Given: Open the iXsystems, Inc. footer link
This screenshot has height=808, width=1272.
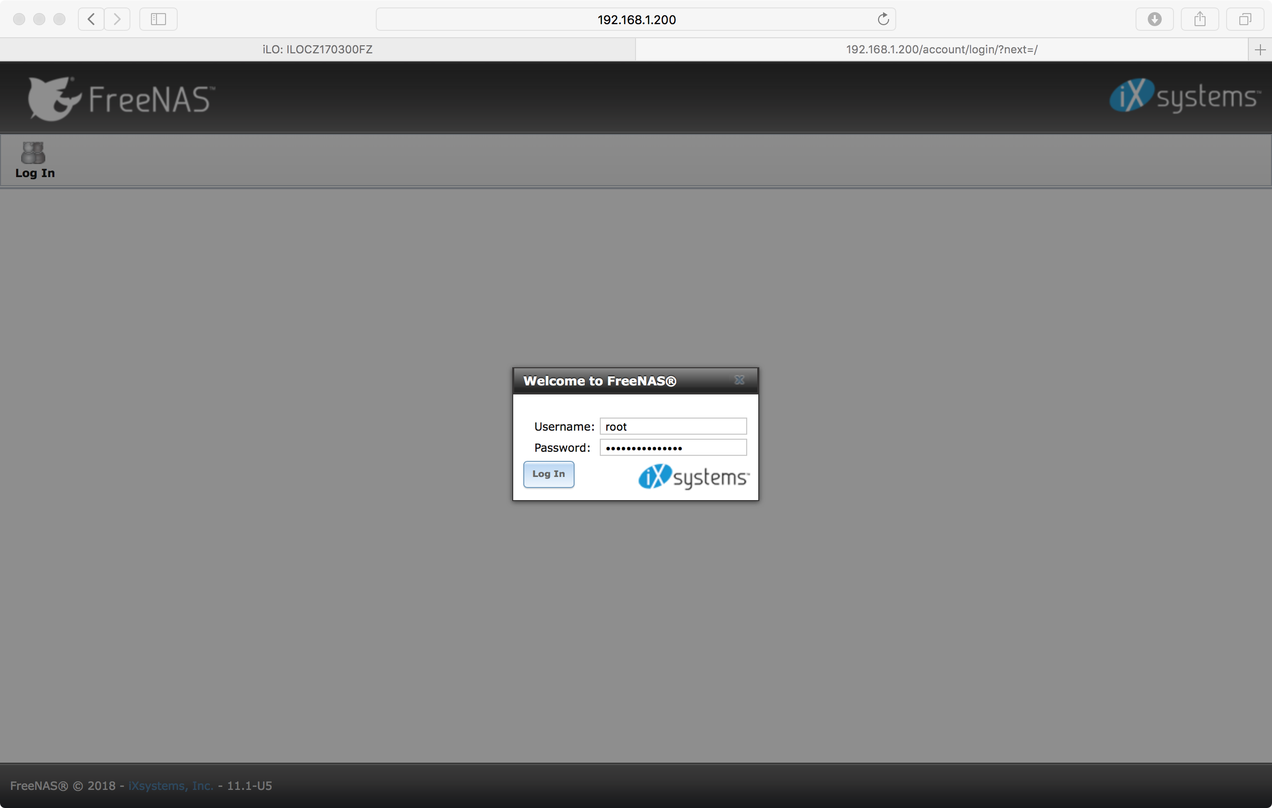Looking at the screenshot, I should click(171, 786).
